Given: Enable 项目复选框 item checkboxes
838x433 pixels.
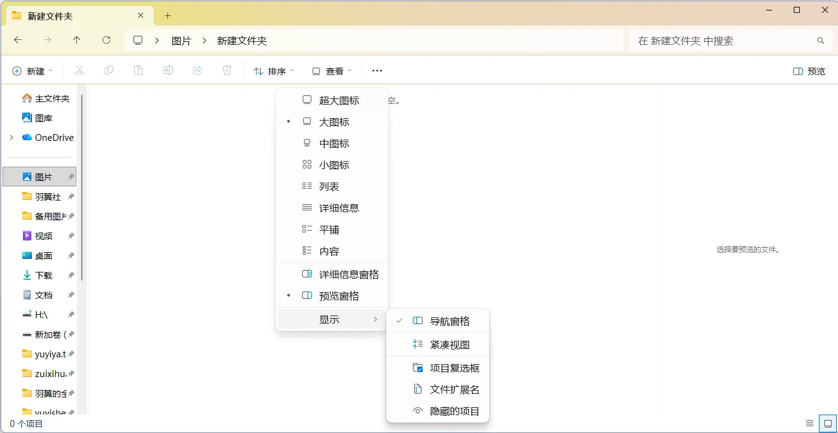Looking at the screenshot, I should click(437, 368).
